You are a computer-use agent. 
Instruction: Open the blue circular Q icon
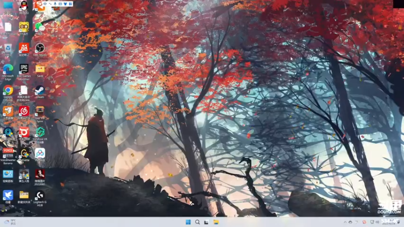point(8,133)
